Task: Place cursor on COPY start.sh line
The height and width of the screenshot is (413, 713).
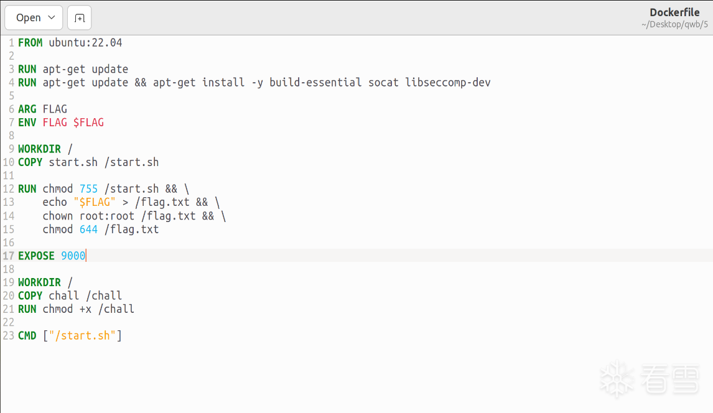Action: coord(88,162)
